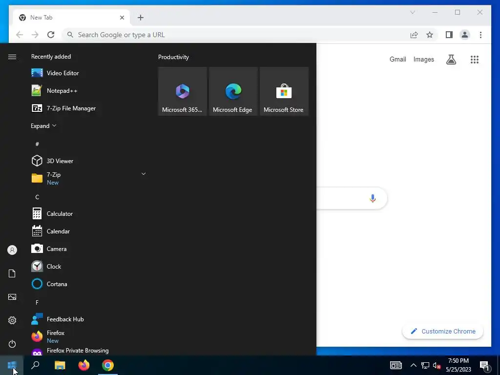Open Chrome profile avatar
This screenshot has height=375, width=500.
pos(465,35)
